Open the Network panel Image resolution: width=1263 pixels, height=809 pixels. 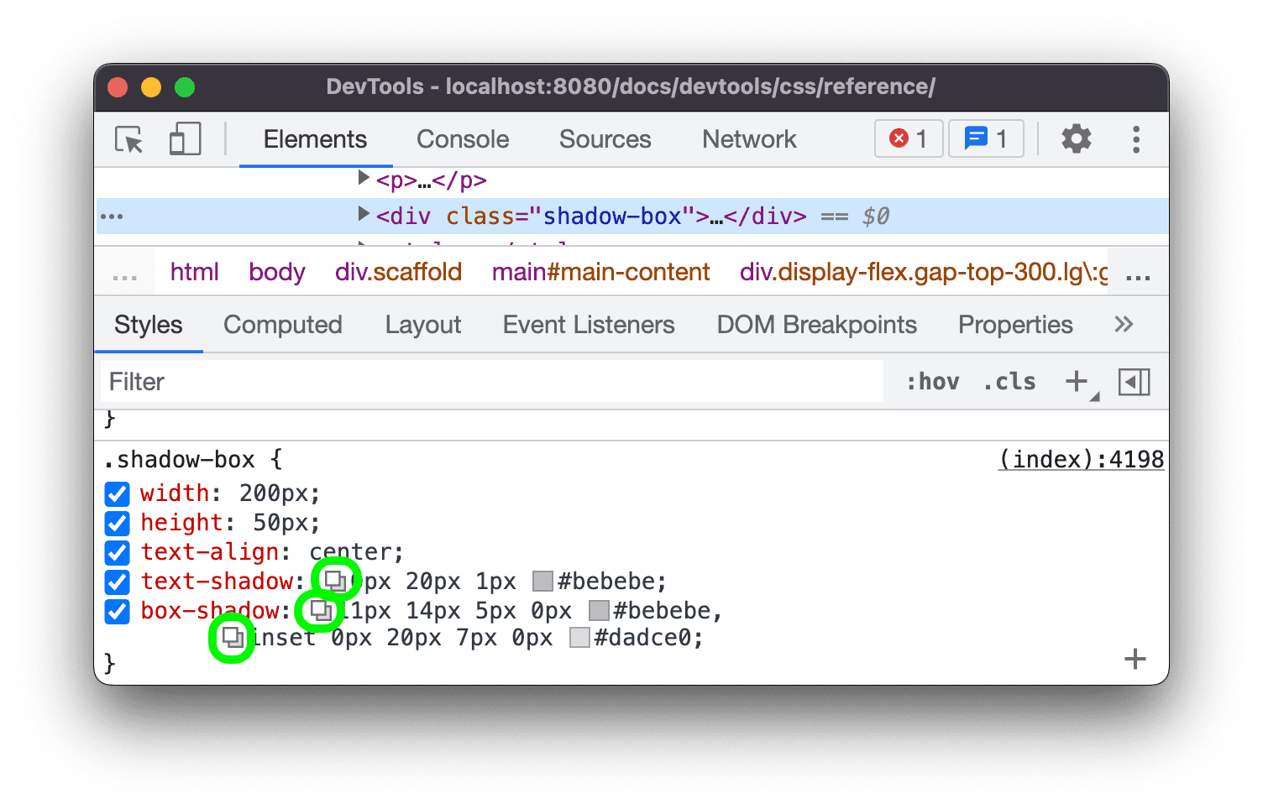click(x=748, y=139)
